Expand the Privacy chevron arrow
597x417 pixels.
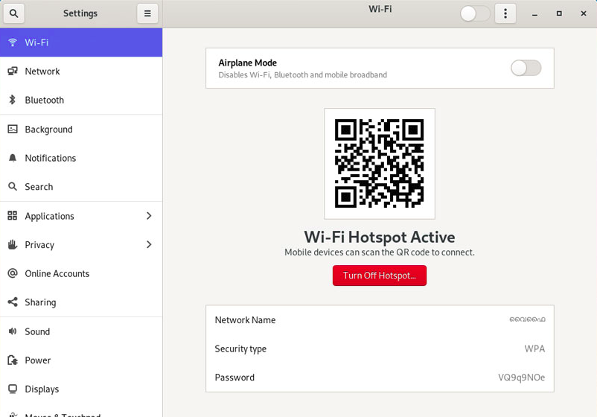(149, 244)
